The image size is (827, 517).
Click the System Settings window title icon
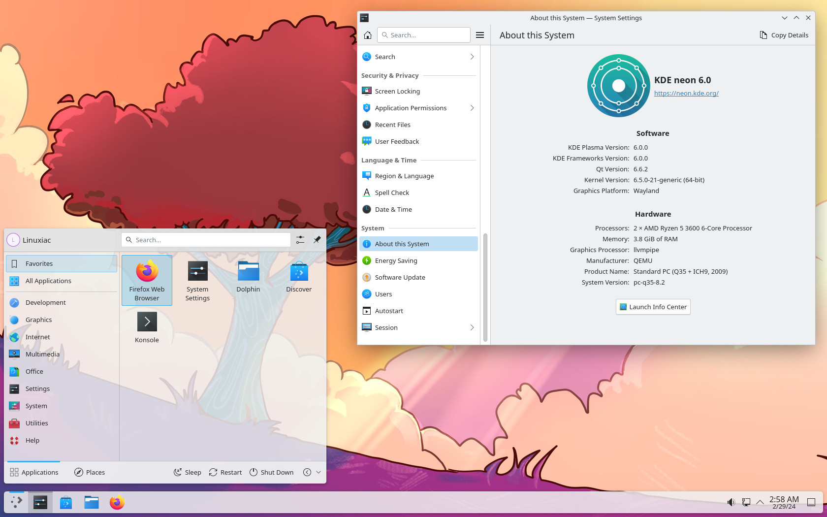pos(364,18)
